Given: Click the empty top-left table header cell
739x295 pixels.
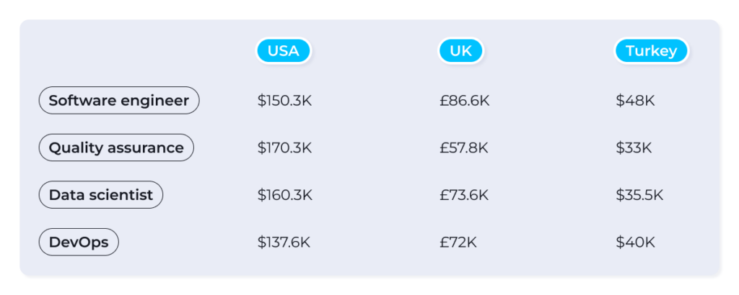Looking at the screenshot, I should [119, 51].
